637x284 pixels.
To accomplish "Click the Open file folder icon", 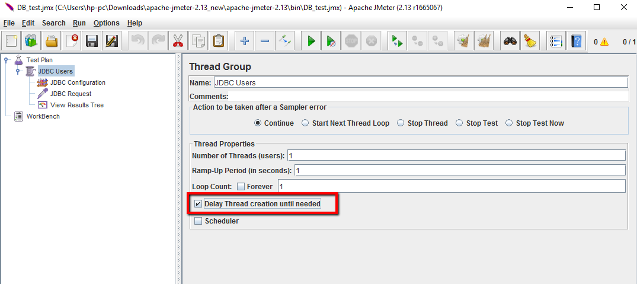I will (x=51, y=41).
